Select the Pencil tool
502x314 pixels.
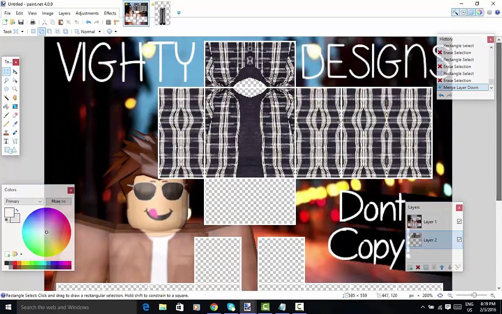tap(7, 124)
